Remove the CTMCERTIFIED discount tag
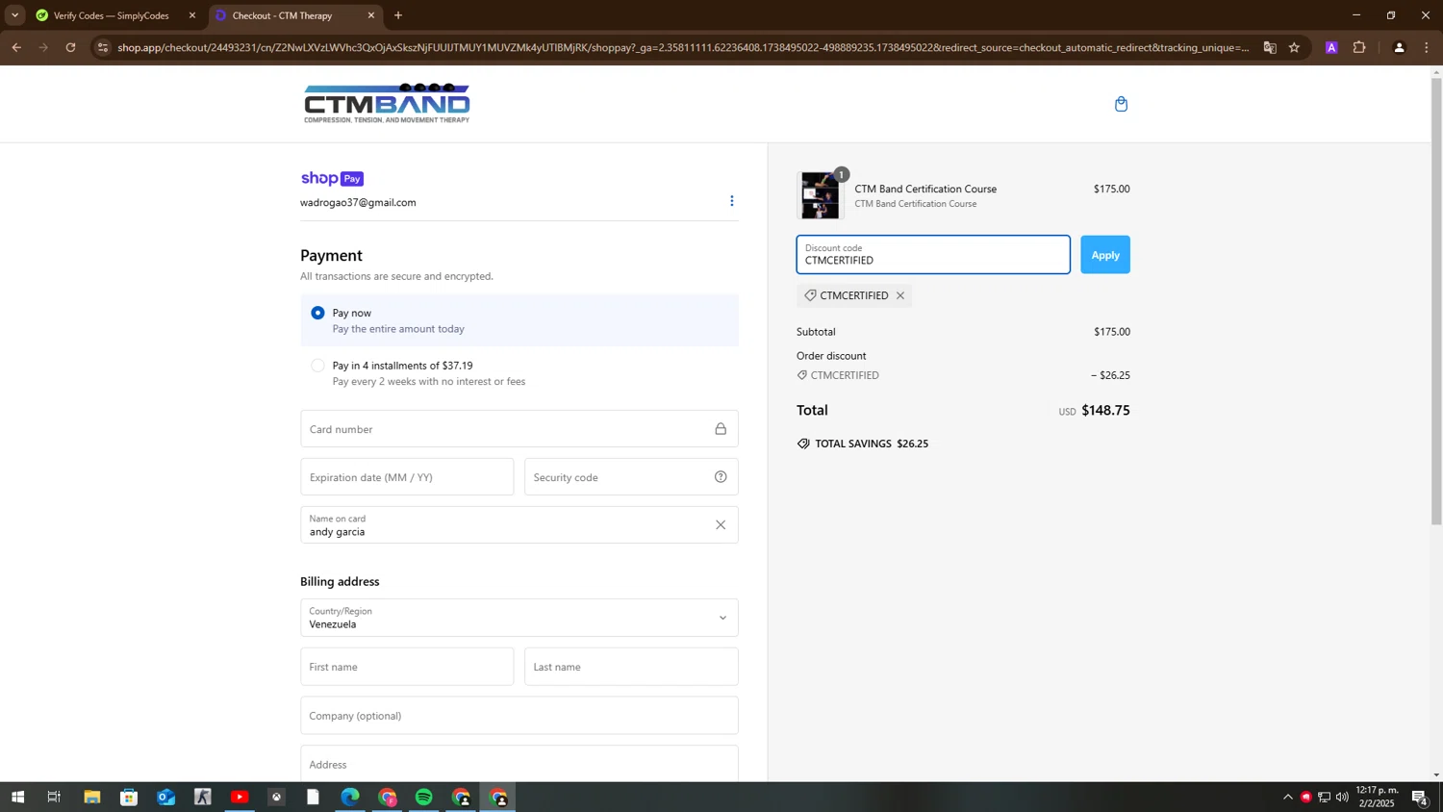Image resolution: width=1443 pixels, height=812 pixels. pos(900,295)
